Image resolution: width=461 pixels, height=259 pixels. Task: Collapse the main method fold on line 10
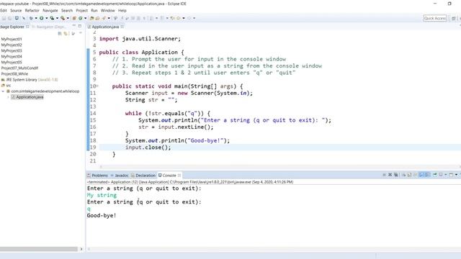[97, 86]
